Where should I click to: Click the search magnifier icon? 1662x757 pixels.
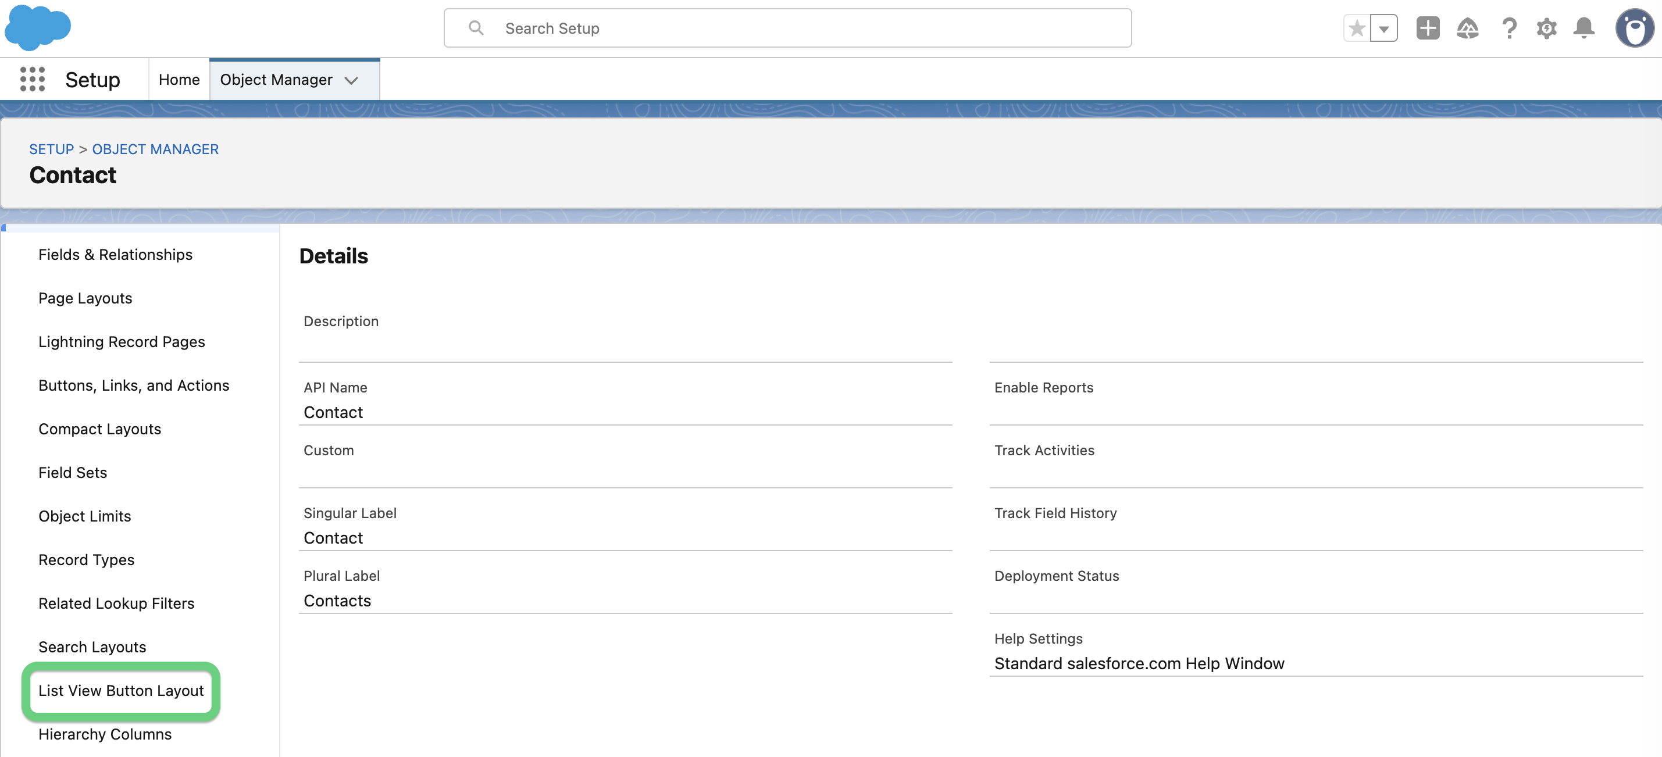coord(476,28)
